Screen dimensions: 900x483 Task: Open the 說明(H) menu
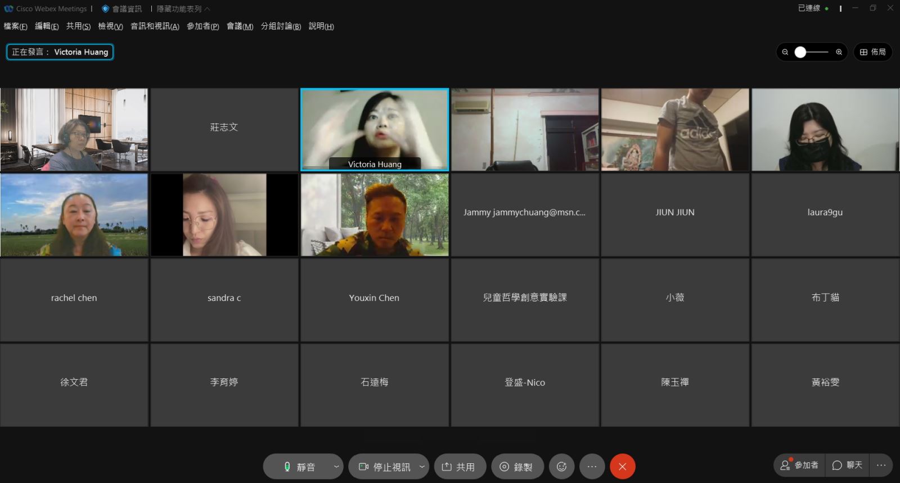[x=321, y=26]
